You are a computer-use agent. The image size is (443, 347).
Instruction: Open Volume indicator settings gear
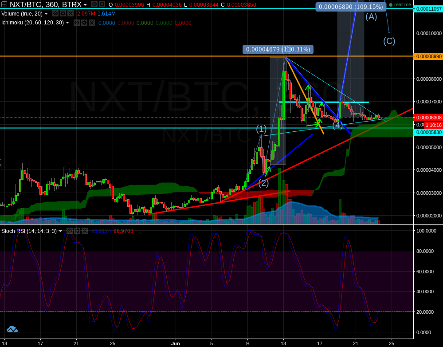tap(63, 14)
